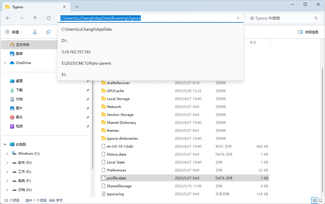
Task: Select address suggestion E:\
Action: coord(150,75)
